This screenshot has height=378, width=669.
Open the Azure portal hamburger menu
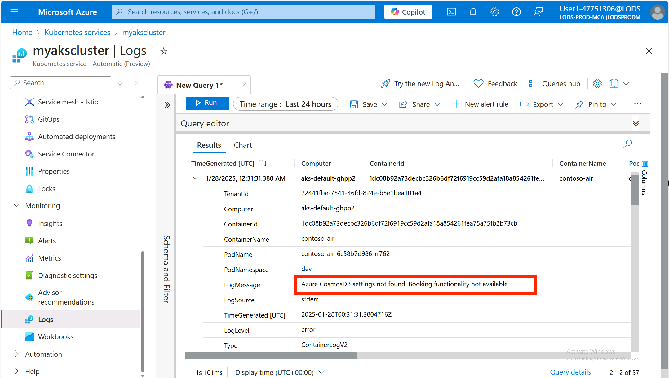[x=14, y=12]
